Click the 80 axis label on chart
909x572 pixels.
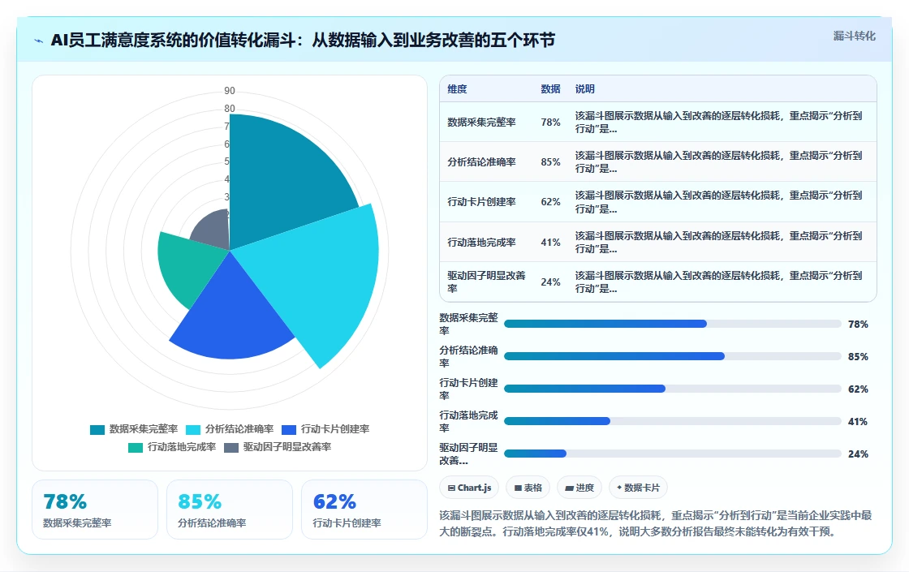coord(230,109)
